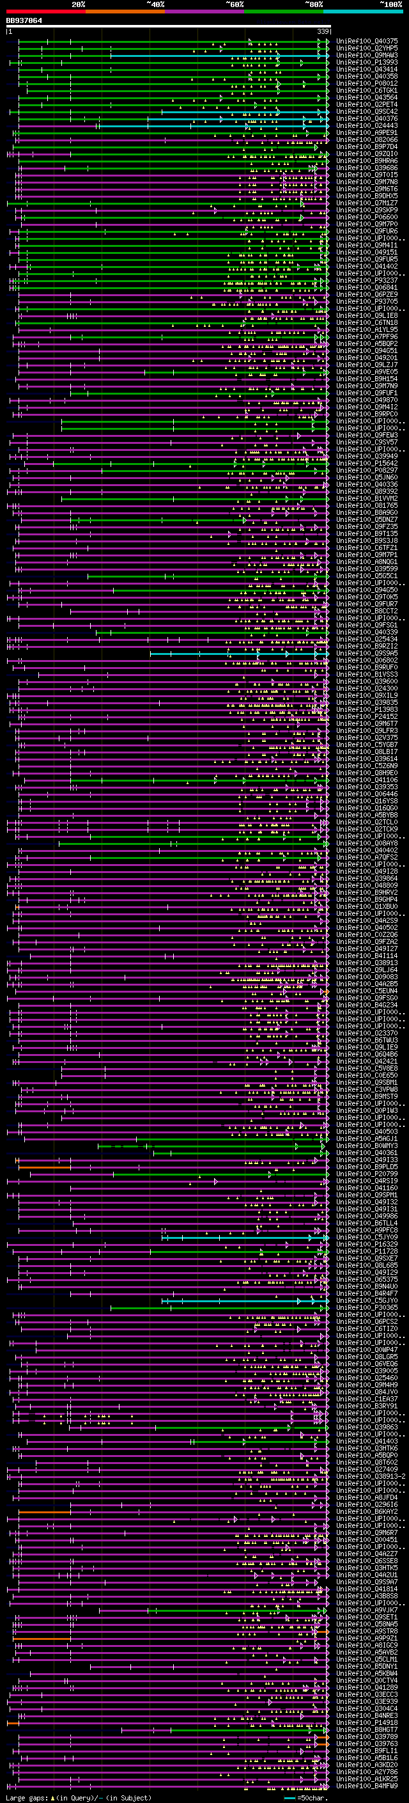Image resolution: width=409 pixels, height=1803 pixels.
Task: Choose entry UniRef100_B8HGT7
Action: tap(367, 1730)
